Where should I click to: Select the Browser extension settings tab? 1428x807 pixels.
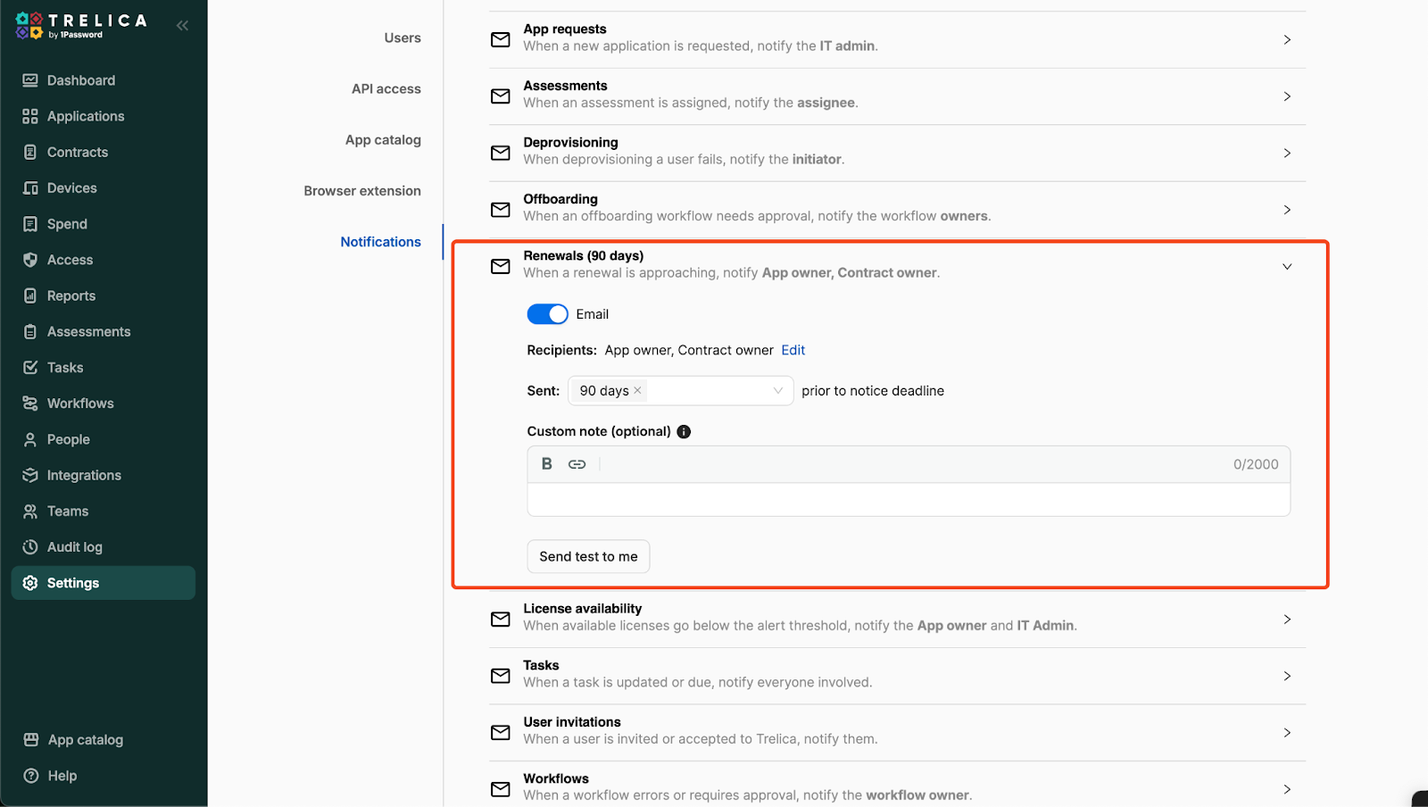pyautogui.click(x=361, y=191)
